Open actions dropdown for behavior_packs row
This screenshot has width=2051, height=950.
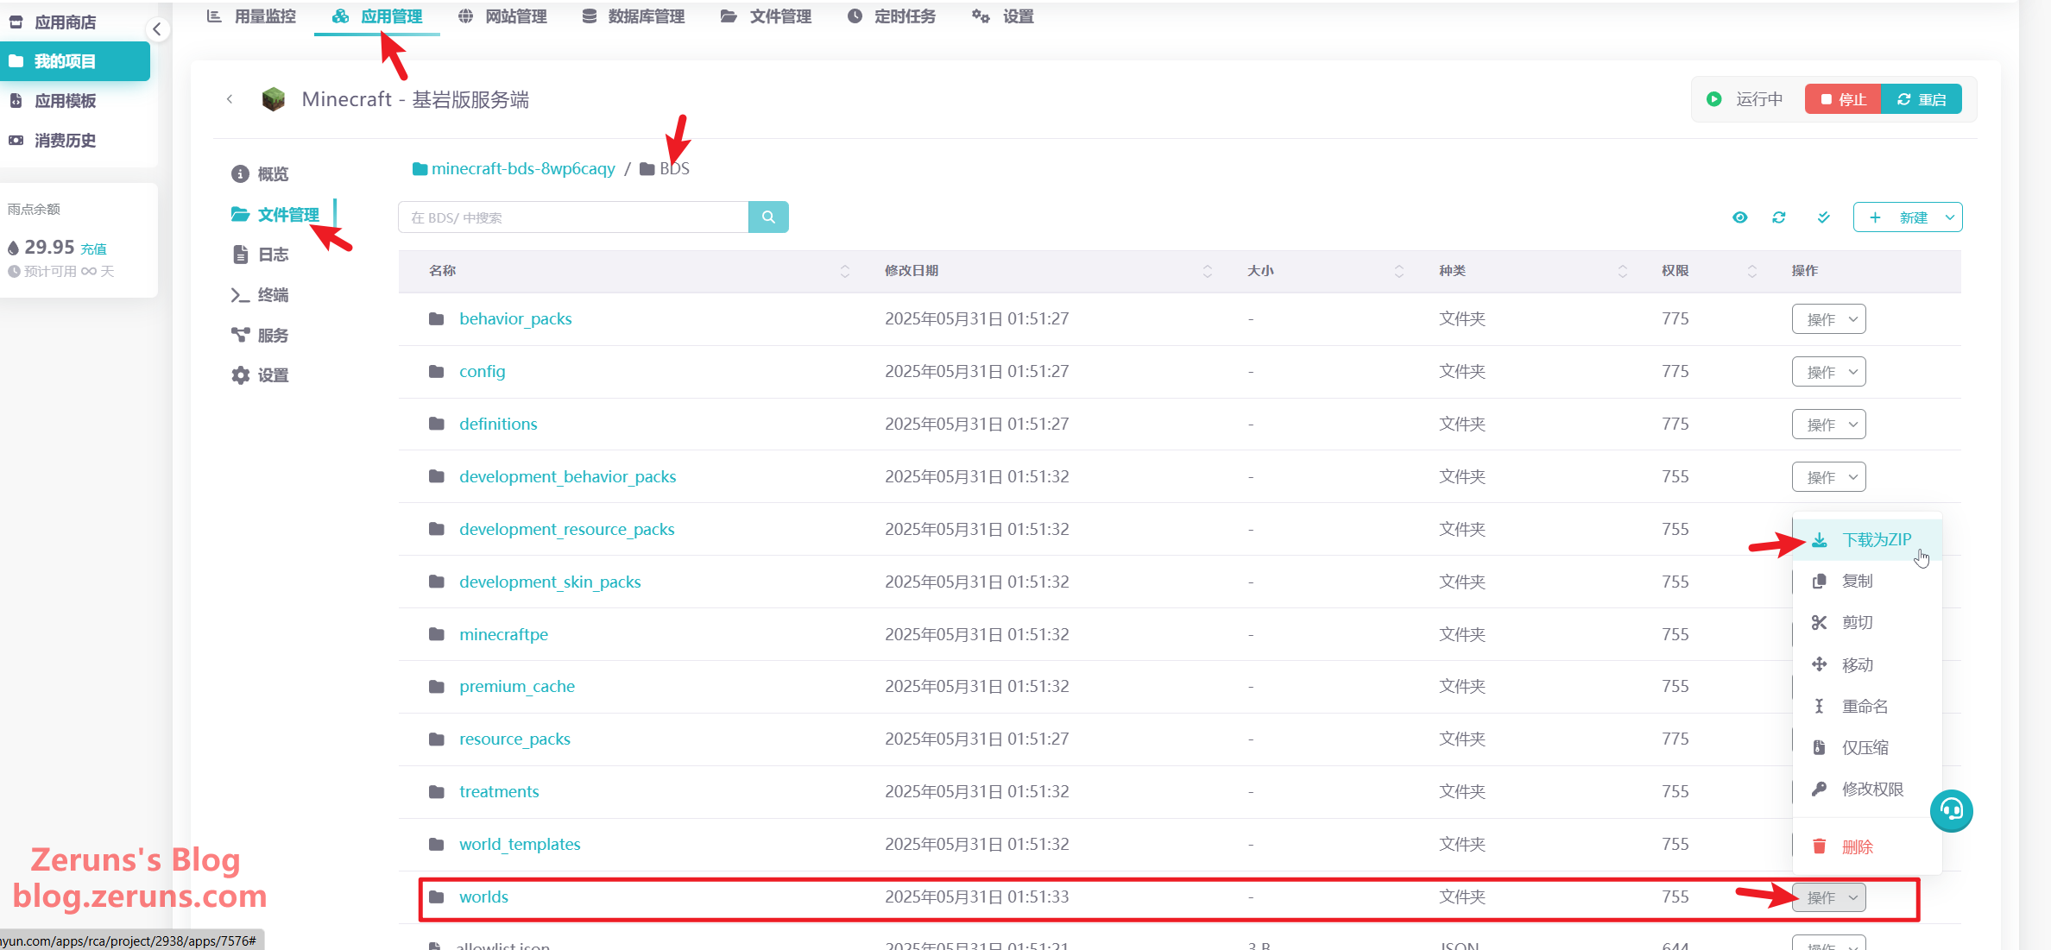coord(1828,319)
